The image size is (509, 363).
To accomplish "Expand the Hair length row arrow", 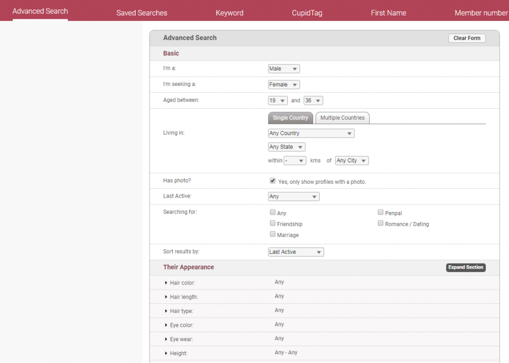I will 166,297.
